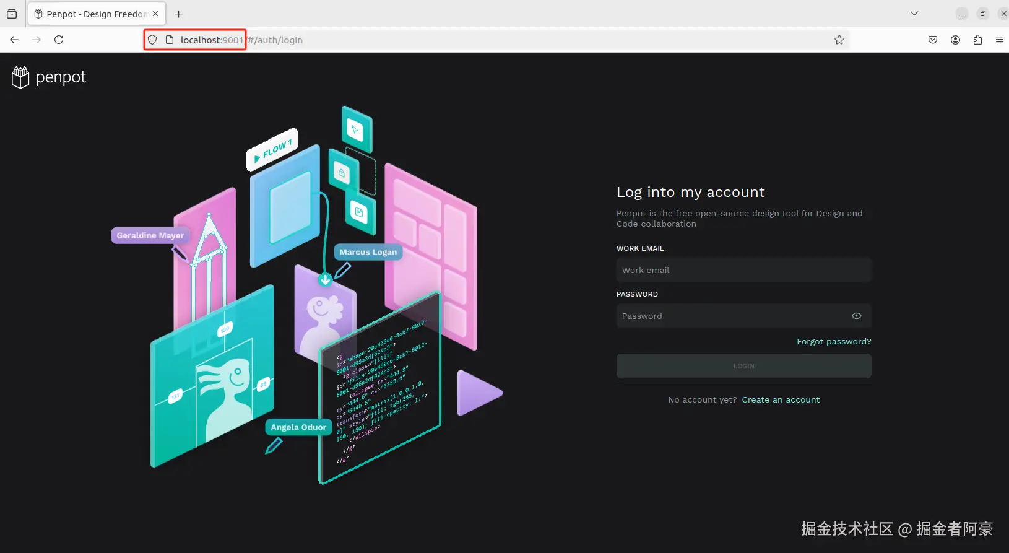Restore the browser window size
The image size is (1009, 553).
(x=982, y=14)
